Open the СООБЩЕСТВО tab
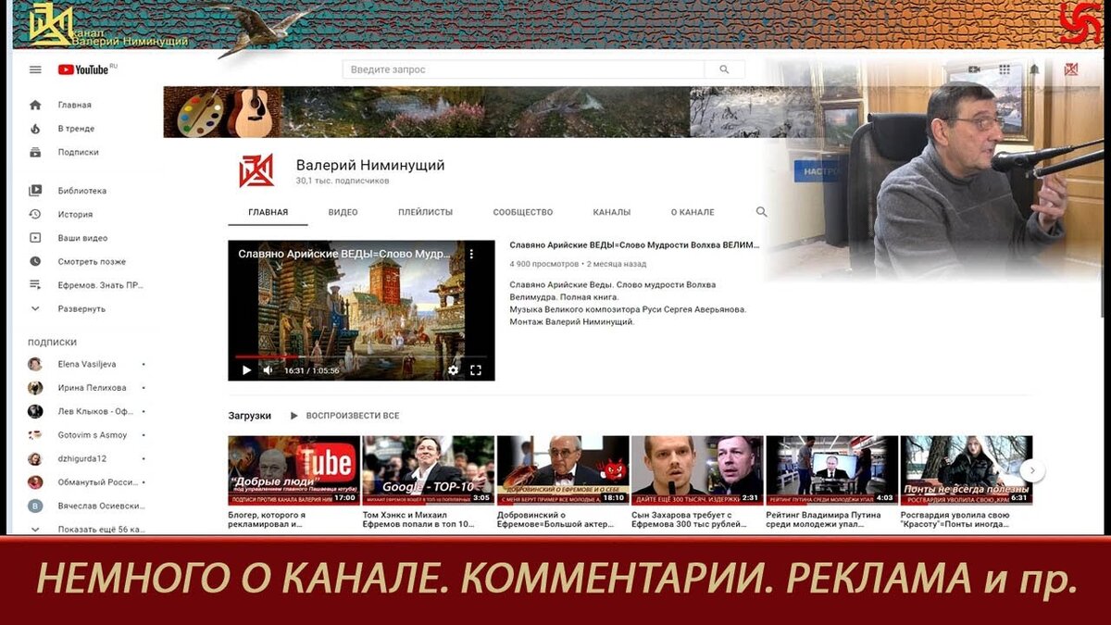 520,212
